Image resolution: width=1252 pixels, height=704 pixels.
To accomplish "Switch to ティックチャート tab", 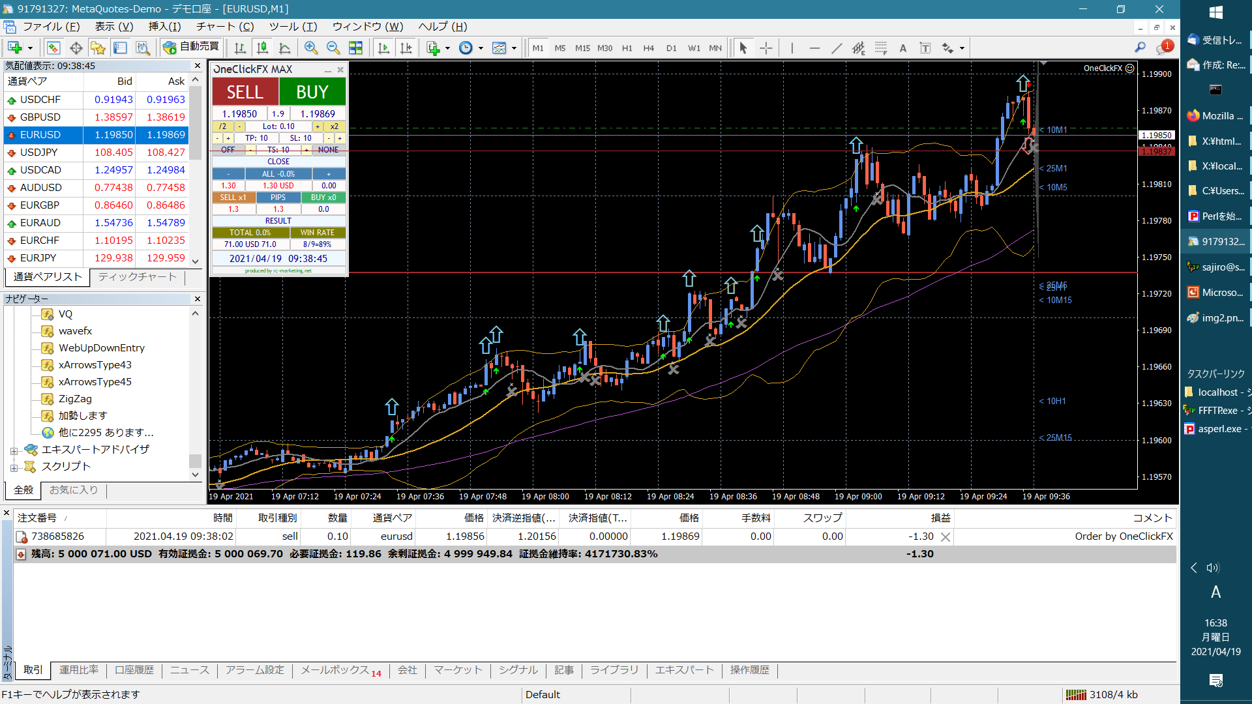I will tap(138, 277).
